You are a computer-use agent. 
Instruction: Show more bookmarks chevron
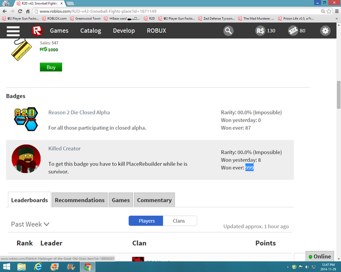336,19
